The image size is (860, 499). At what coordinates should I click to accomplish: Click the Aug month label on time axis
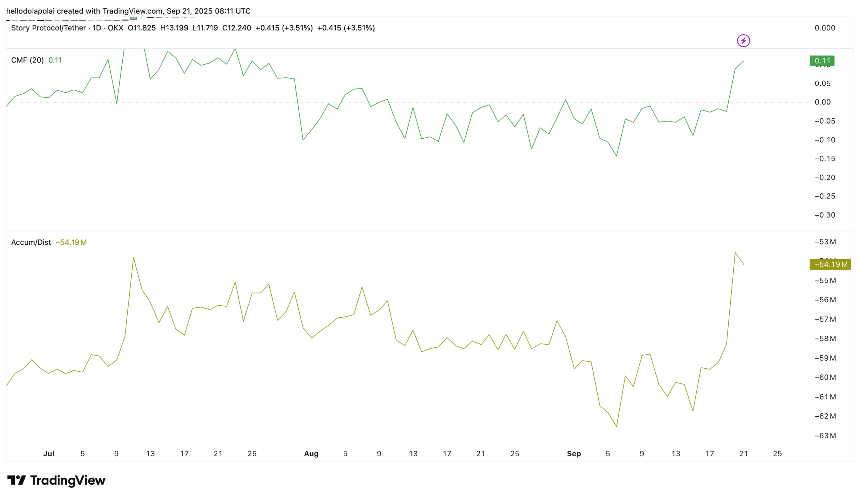point(311,454)
